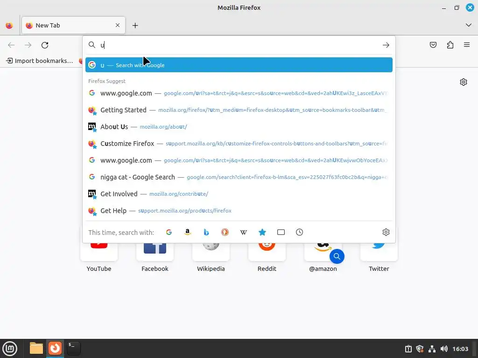478x358 pixels.
Task: Open a new tab with plus button
Action: pyautogui.click(x=135, y=26)
